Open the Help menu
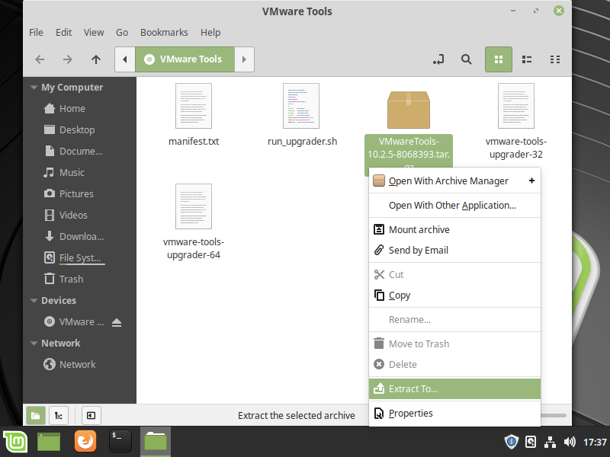 210,33
